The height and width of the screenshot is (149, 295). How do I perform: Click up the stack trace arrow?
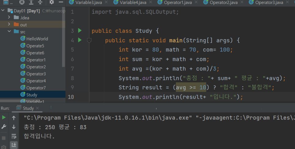pyautogui.click(x=14, y=118)
